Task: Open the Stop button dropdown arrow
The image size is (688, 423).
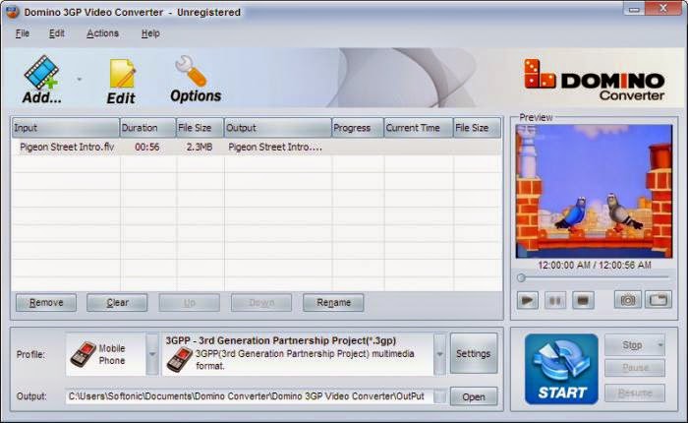Action: click(660, 345)
